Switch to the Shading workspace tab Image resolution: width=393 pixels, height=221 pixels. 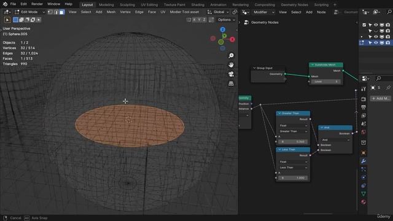(x=198, y=5)
